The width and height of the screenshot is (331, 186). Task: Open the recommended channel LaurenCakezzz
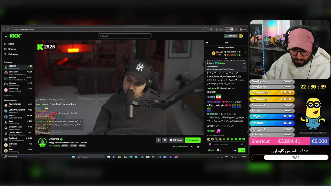pyautogui.click(x=18, y=134)
